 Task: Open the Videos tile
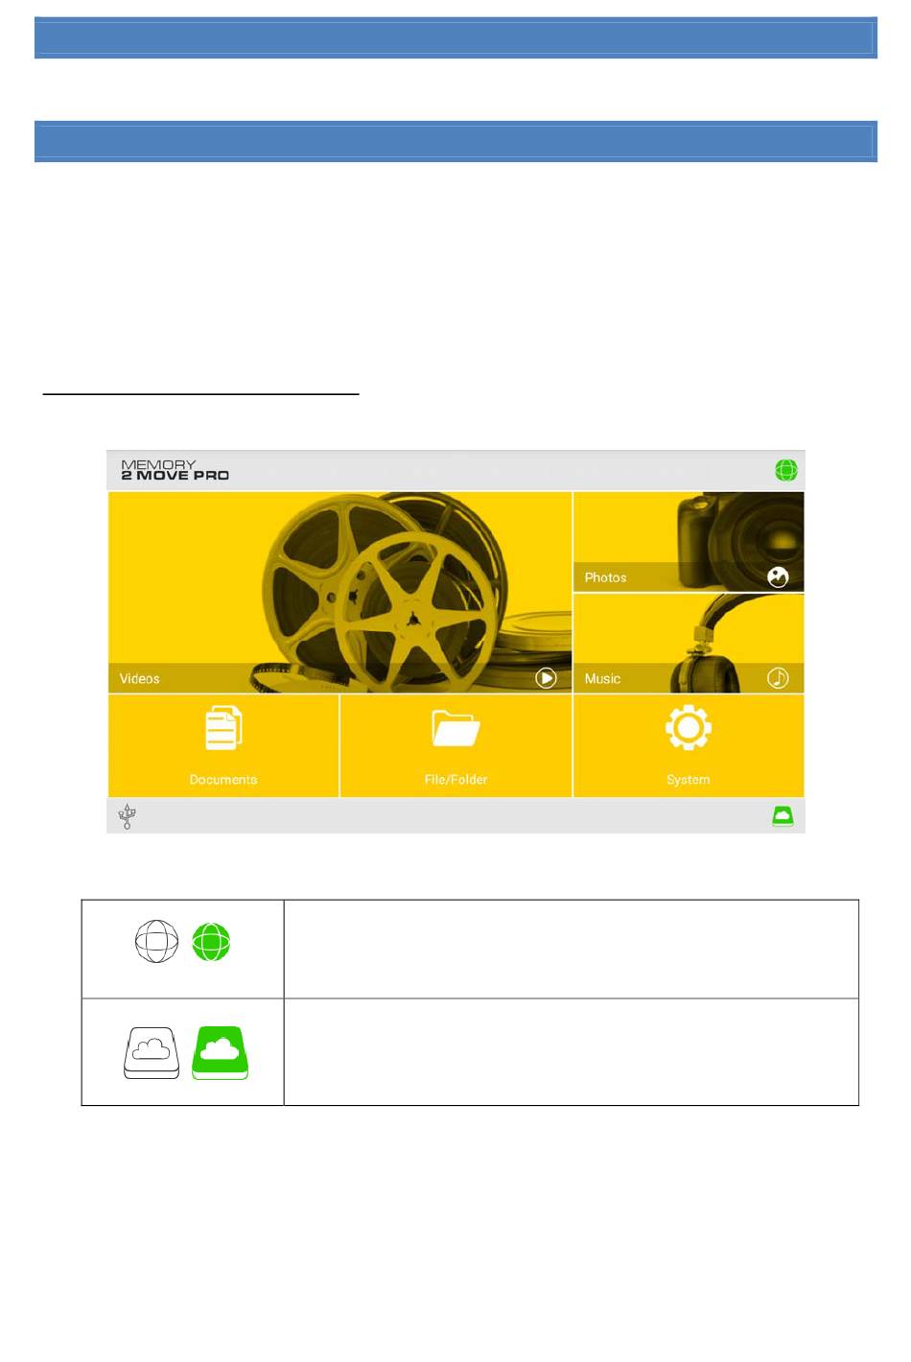[339, 592]
